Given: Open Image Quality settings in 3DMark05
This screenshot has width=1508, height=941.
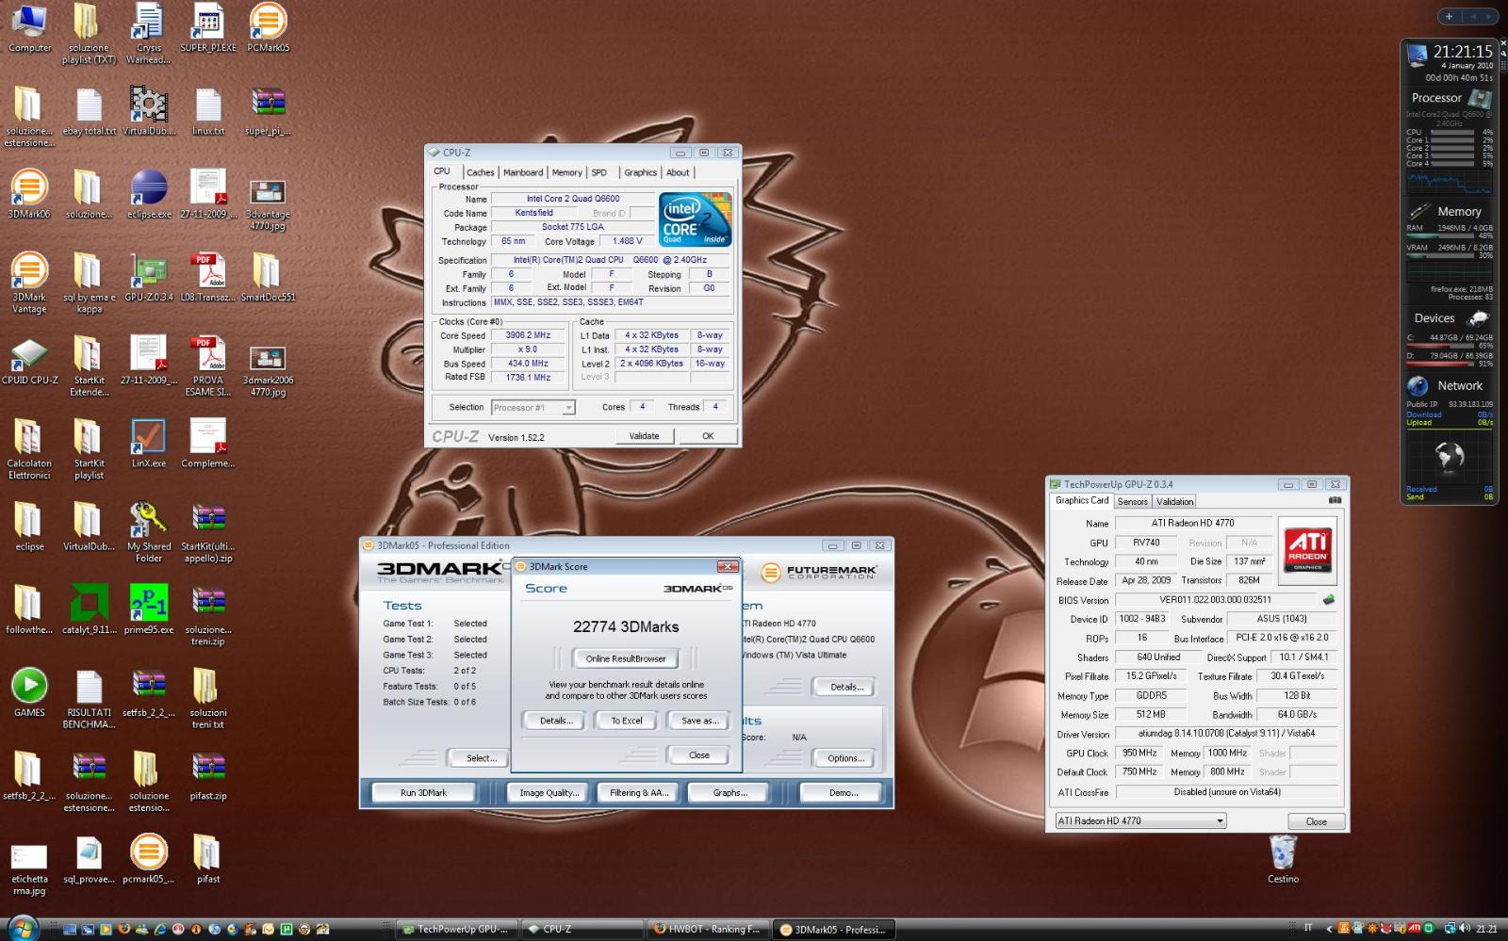Looking at the screenshot, I should pos(549,793).
